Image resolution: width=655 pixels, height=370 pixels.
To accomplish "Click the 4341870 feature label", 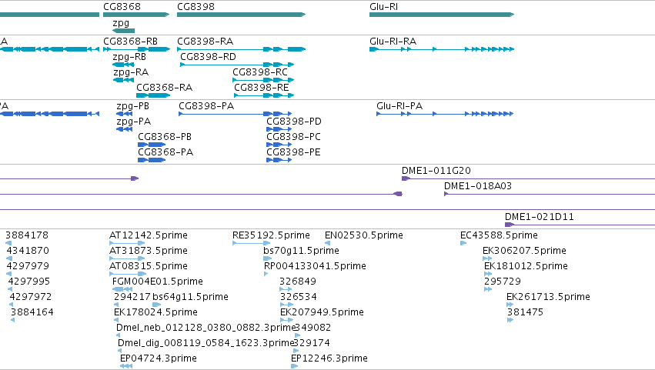I will (x=28, y=251).
